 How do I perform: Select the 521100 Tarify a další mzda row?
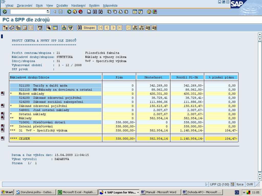click(x=56, y=85)
